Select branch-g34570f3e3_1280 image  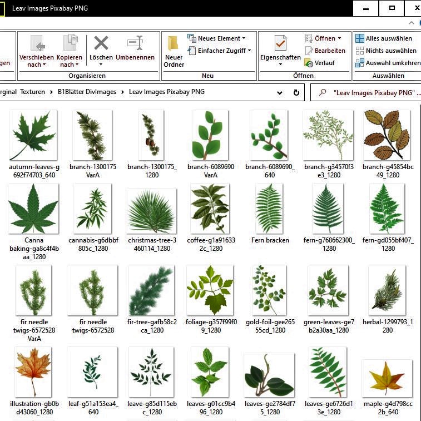(x=328, y=135)
